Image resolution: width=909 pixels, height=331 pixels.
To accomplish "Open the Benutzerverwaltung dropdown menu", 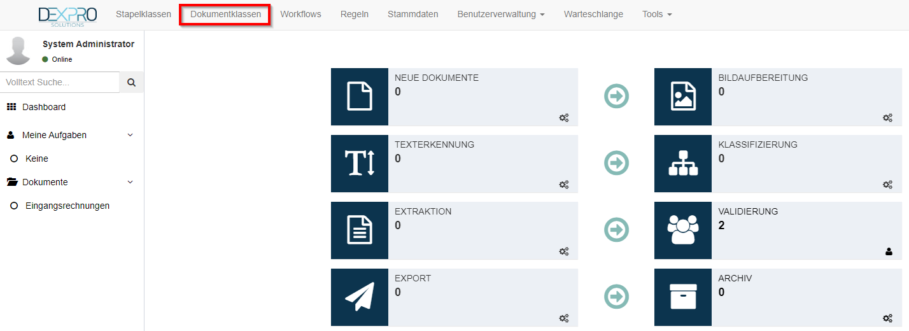I will (x=500, y=14).
